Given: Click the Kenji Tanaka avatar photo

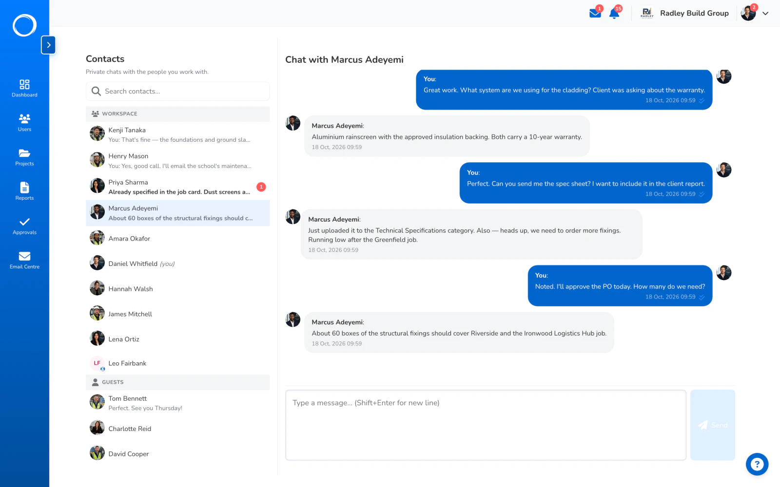Looking at the screenshot, I should [x=97, y=133].
